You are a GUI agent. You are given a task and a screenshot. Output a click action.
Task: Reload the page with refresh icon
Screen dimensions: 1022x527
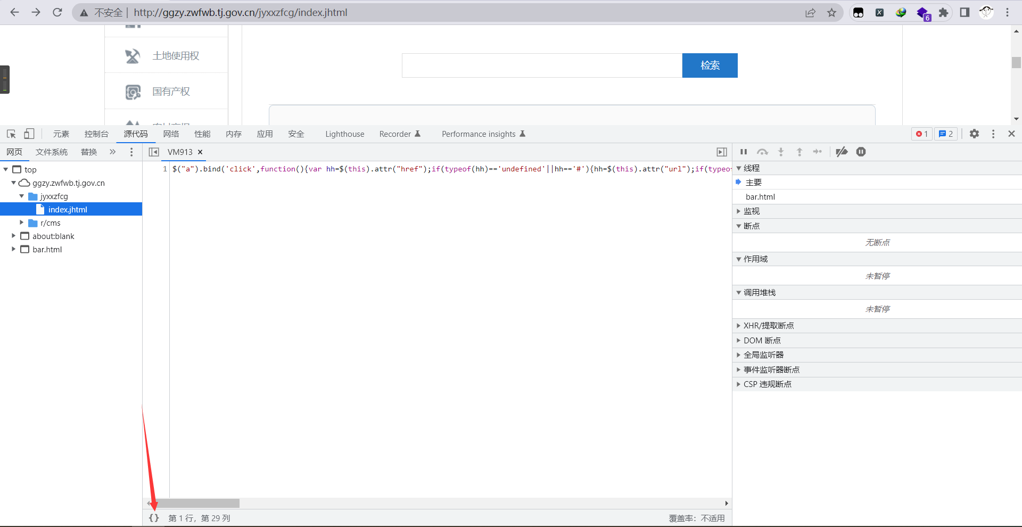pos(57,12)
